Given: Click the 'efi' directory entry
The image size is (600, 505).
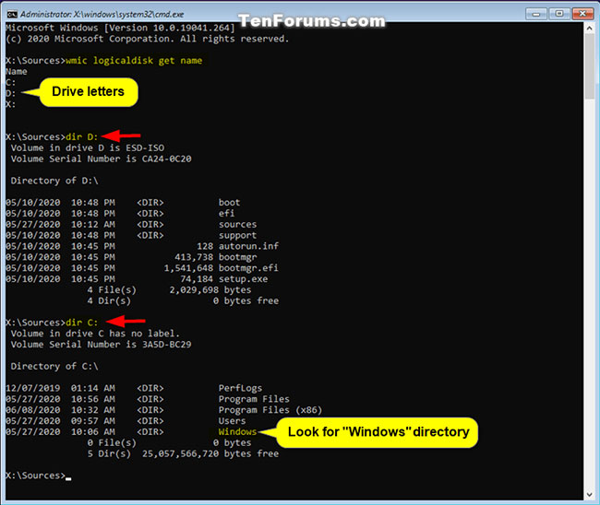Looking at the screenshot, I should [226, 214].
